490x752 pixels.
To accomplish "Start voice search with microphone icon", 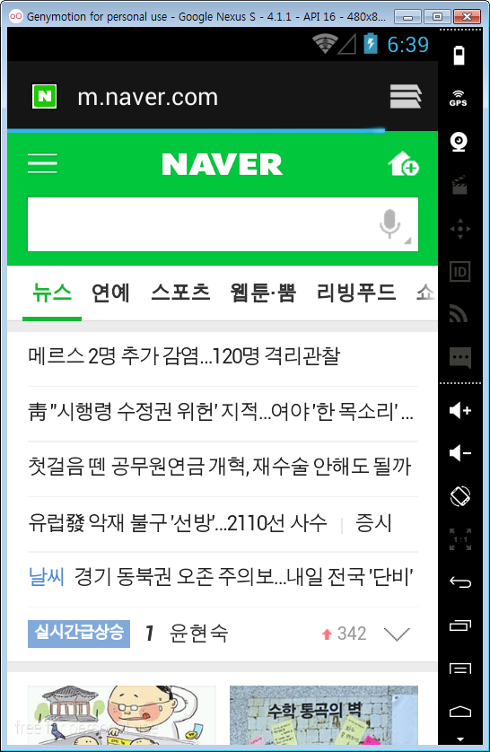I will (389, 223).
